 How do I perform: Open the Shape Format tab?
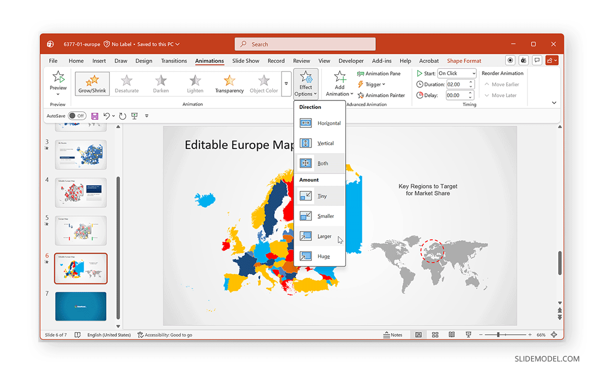point(464,61)
